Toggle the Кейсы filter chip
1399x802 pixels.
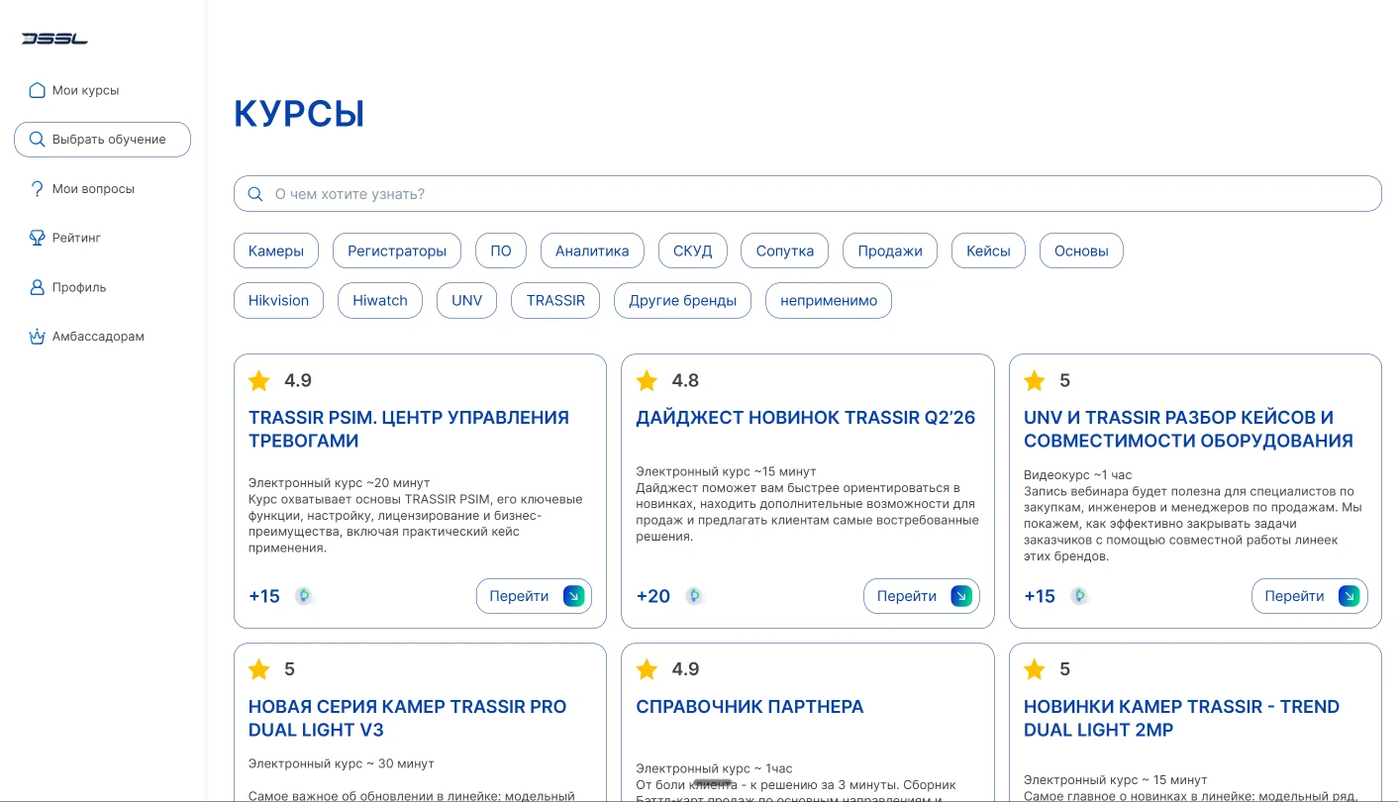[x=988, y=251]
